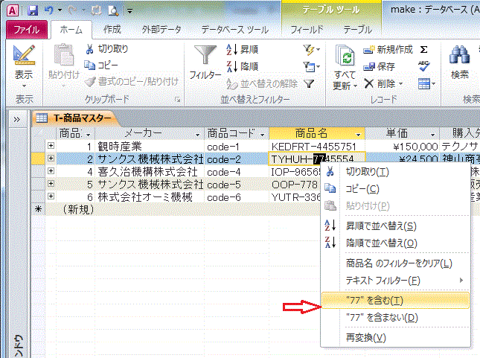480x358 pixels.
Task: Click 削除 delete record button
Action: pyautogui.click(x=383, y=83)
